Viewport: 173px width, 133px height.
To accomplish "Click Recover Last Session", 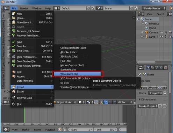I will point(32,31).
